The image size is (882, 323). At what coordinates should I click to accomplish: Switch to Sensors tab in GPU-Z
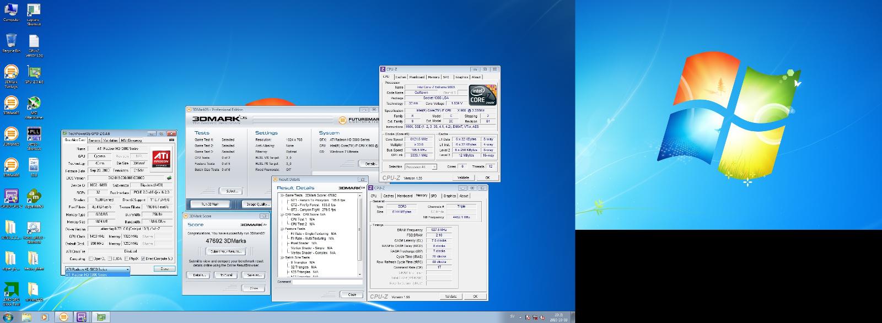(94, 140)
